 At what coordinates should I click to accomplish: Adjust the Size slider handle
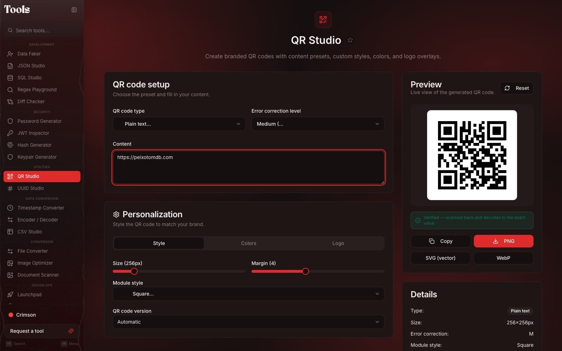[x=134, y=271]
